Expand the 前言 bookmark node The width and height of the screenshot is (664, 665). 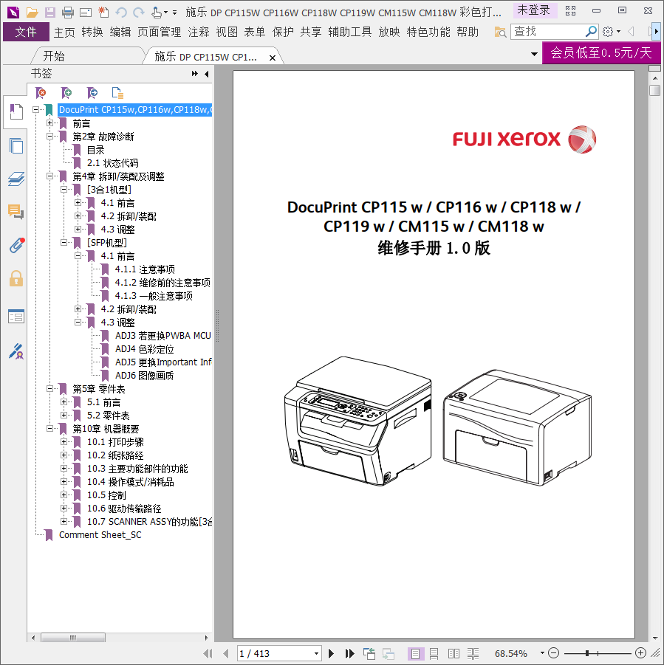coord(49,123)
